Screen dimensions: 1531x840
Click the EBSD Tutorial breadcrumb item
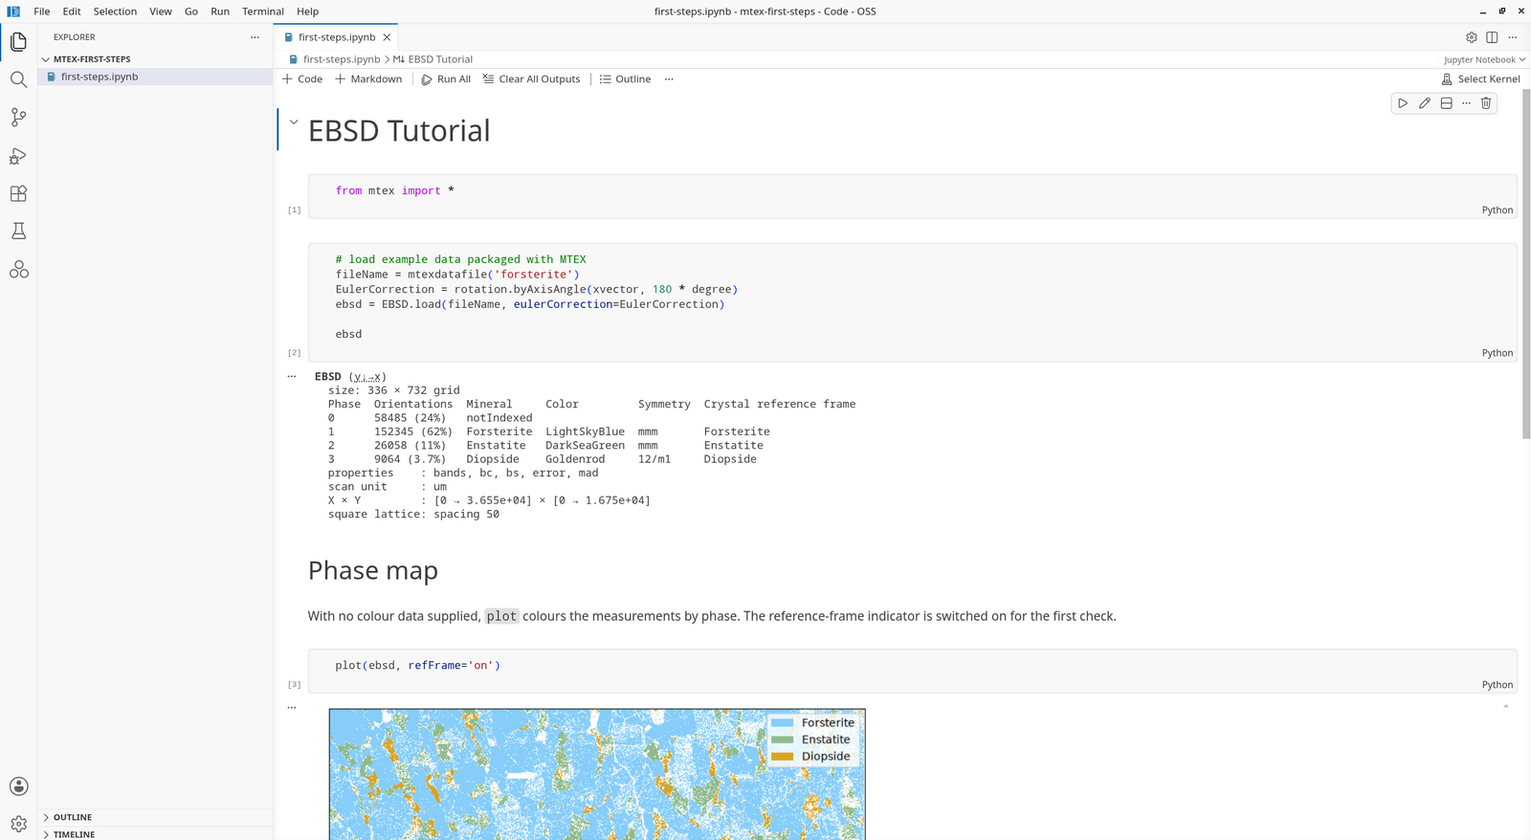[433, 59]
